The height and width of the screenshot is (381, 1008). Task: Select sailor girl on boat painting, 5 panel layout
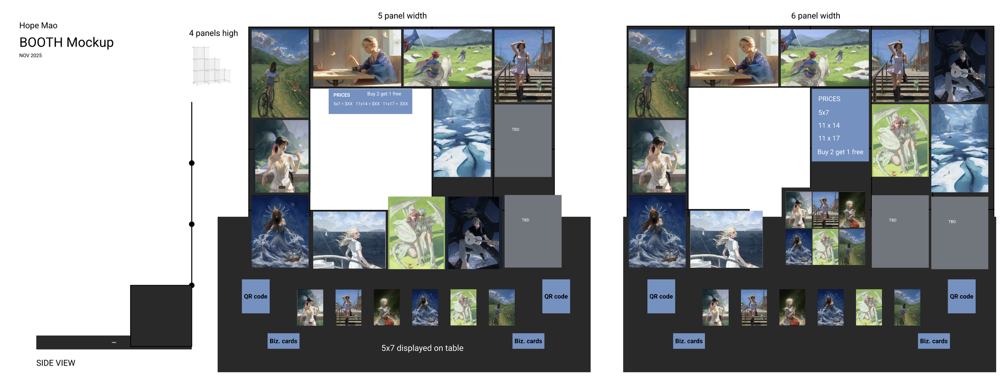point(349,240)
